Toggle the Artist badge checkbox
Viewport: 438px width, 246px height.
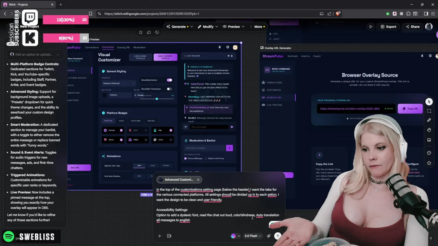(171, 140)
